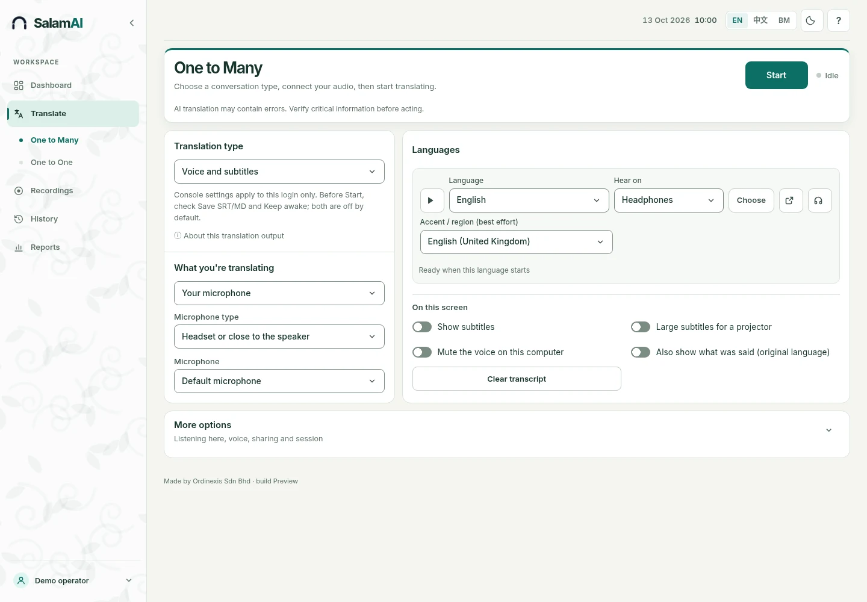Click the Dashboard grid icon
The height and width of the screenshot is (602, 867).
pyautogui.click(x=19, y=85)
